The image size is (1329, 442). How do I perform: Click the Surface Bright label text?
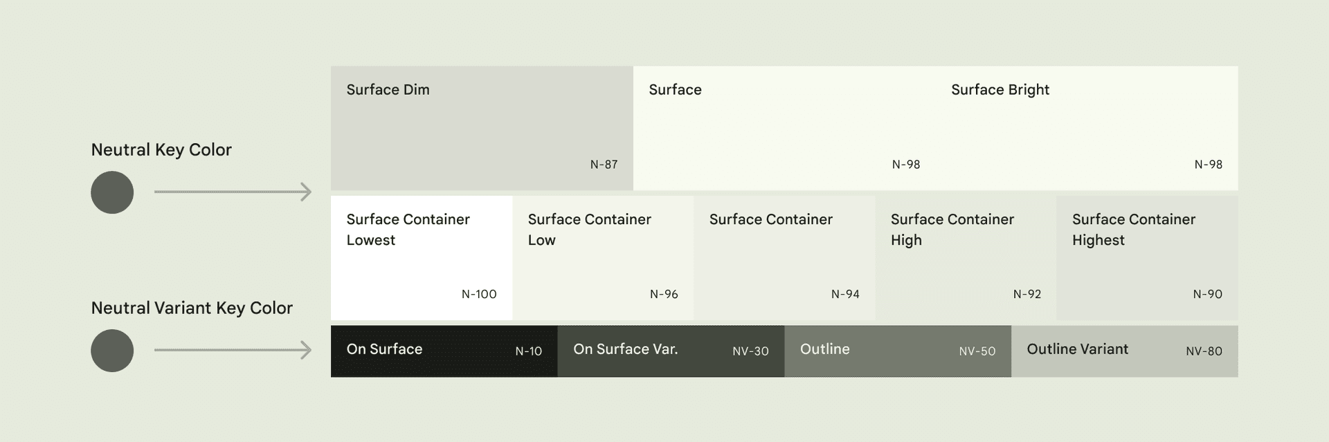[x=1000, y=90]
